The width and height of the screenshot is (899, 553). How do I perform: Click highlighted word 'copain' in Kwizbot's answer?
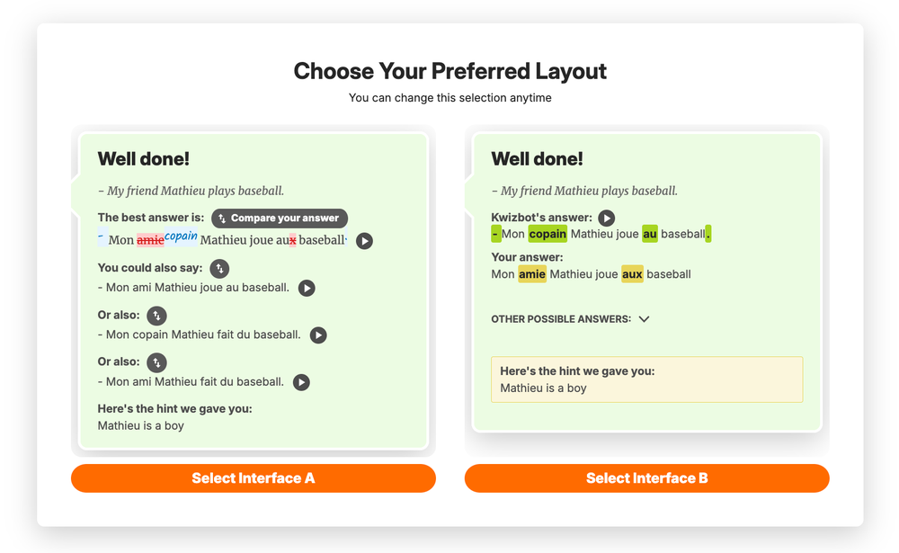[x=547, y=234]
